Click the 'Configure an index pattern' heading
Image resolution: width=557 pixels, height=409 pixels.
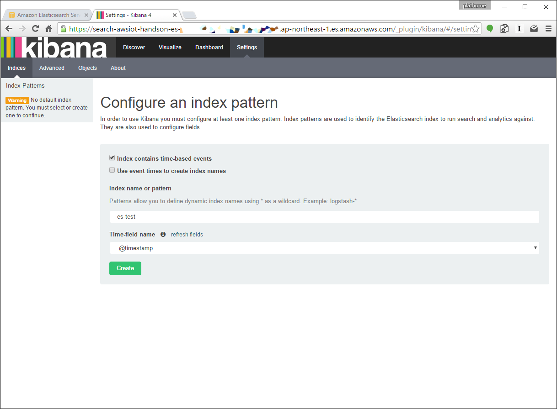(189, 103)
